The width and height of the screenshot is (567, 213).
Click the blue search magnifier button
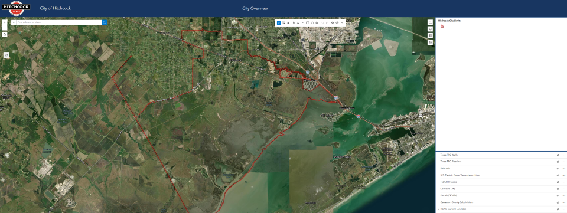[105, 22]
